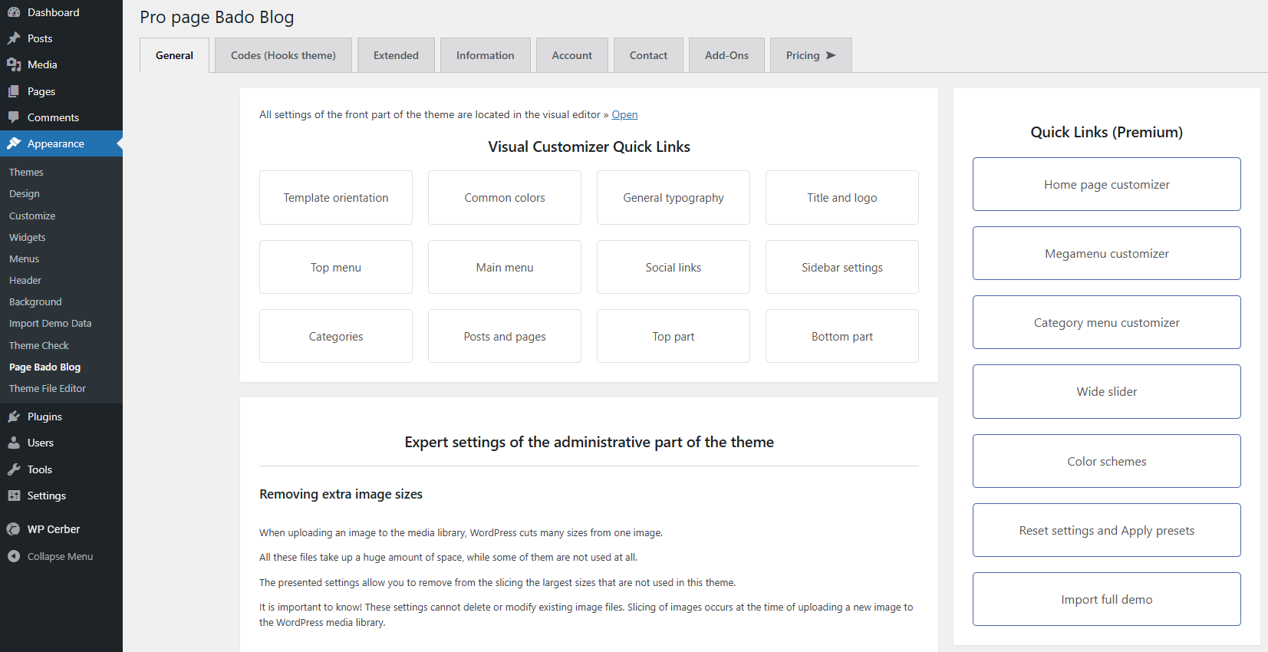Screen dimensions: 1268x652
Task: Open the Add-Ons tab
Action: click(726, 55)
